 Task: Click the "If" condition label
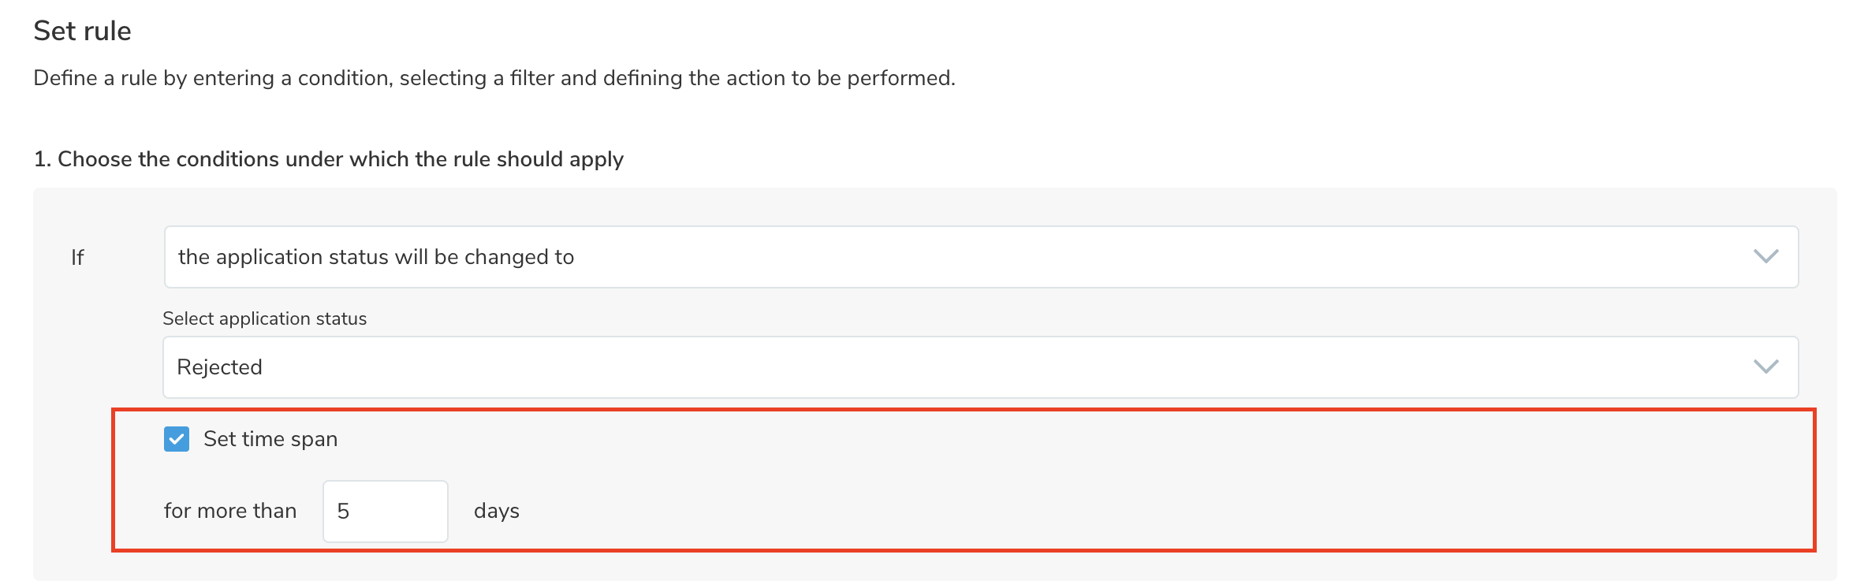pos(77,258)
